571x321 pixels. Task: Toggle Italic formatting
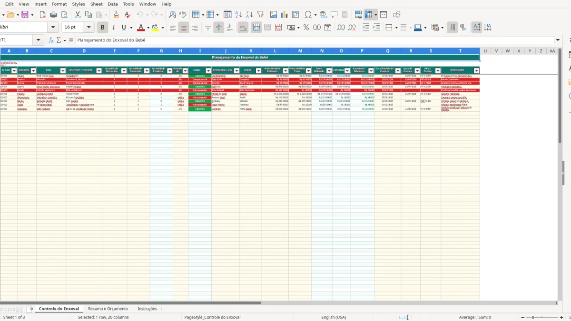point(113,28)
